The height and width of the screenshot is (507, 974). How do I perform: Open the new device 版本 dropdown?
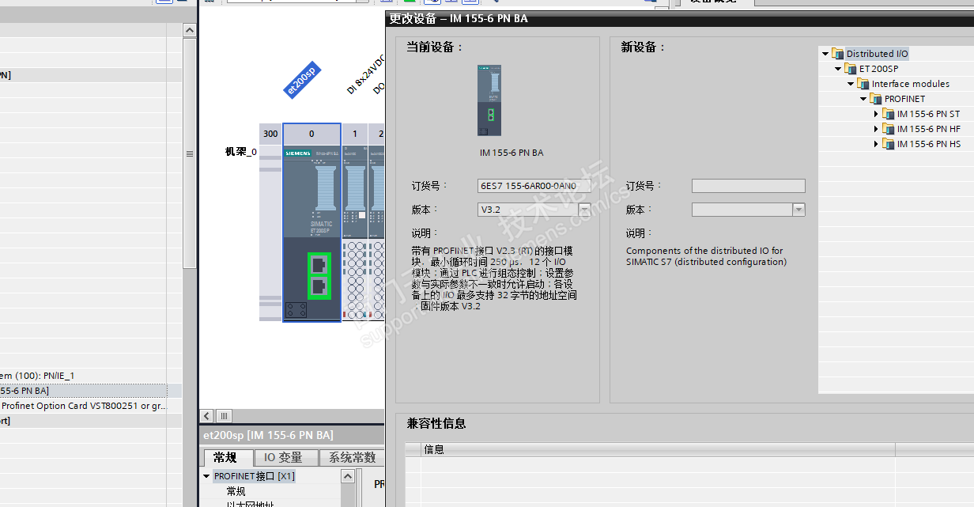(x=798, y=210)
